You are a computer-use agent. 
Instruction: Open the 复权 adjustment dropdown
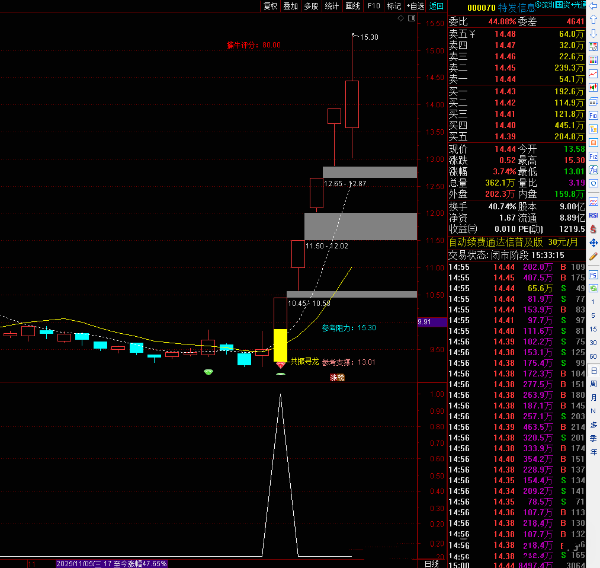(x=270, y=6)
